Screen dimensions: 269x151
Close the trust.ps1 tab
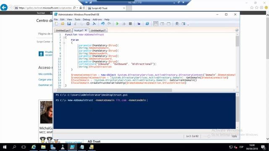(86, 30)
